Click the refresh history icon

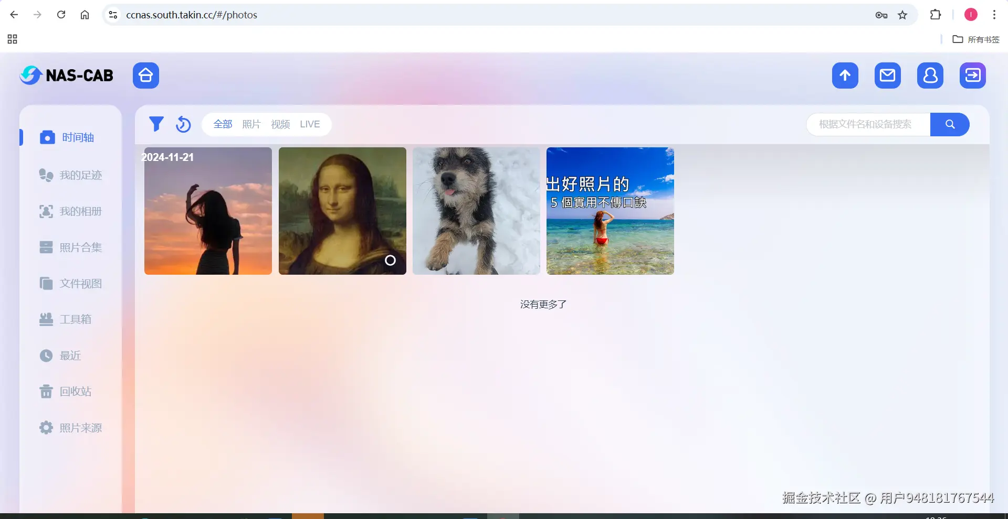pyautogui.click(x=183, y=124)
